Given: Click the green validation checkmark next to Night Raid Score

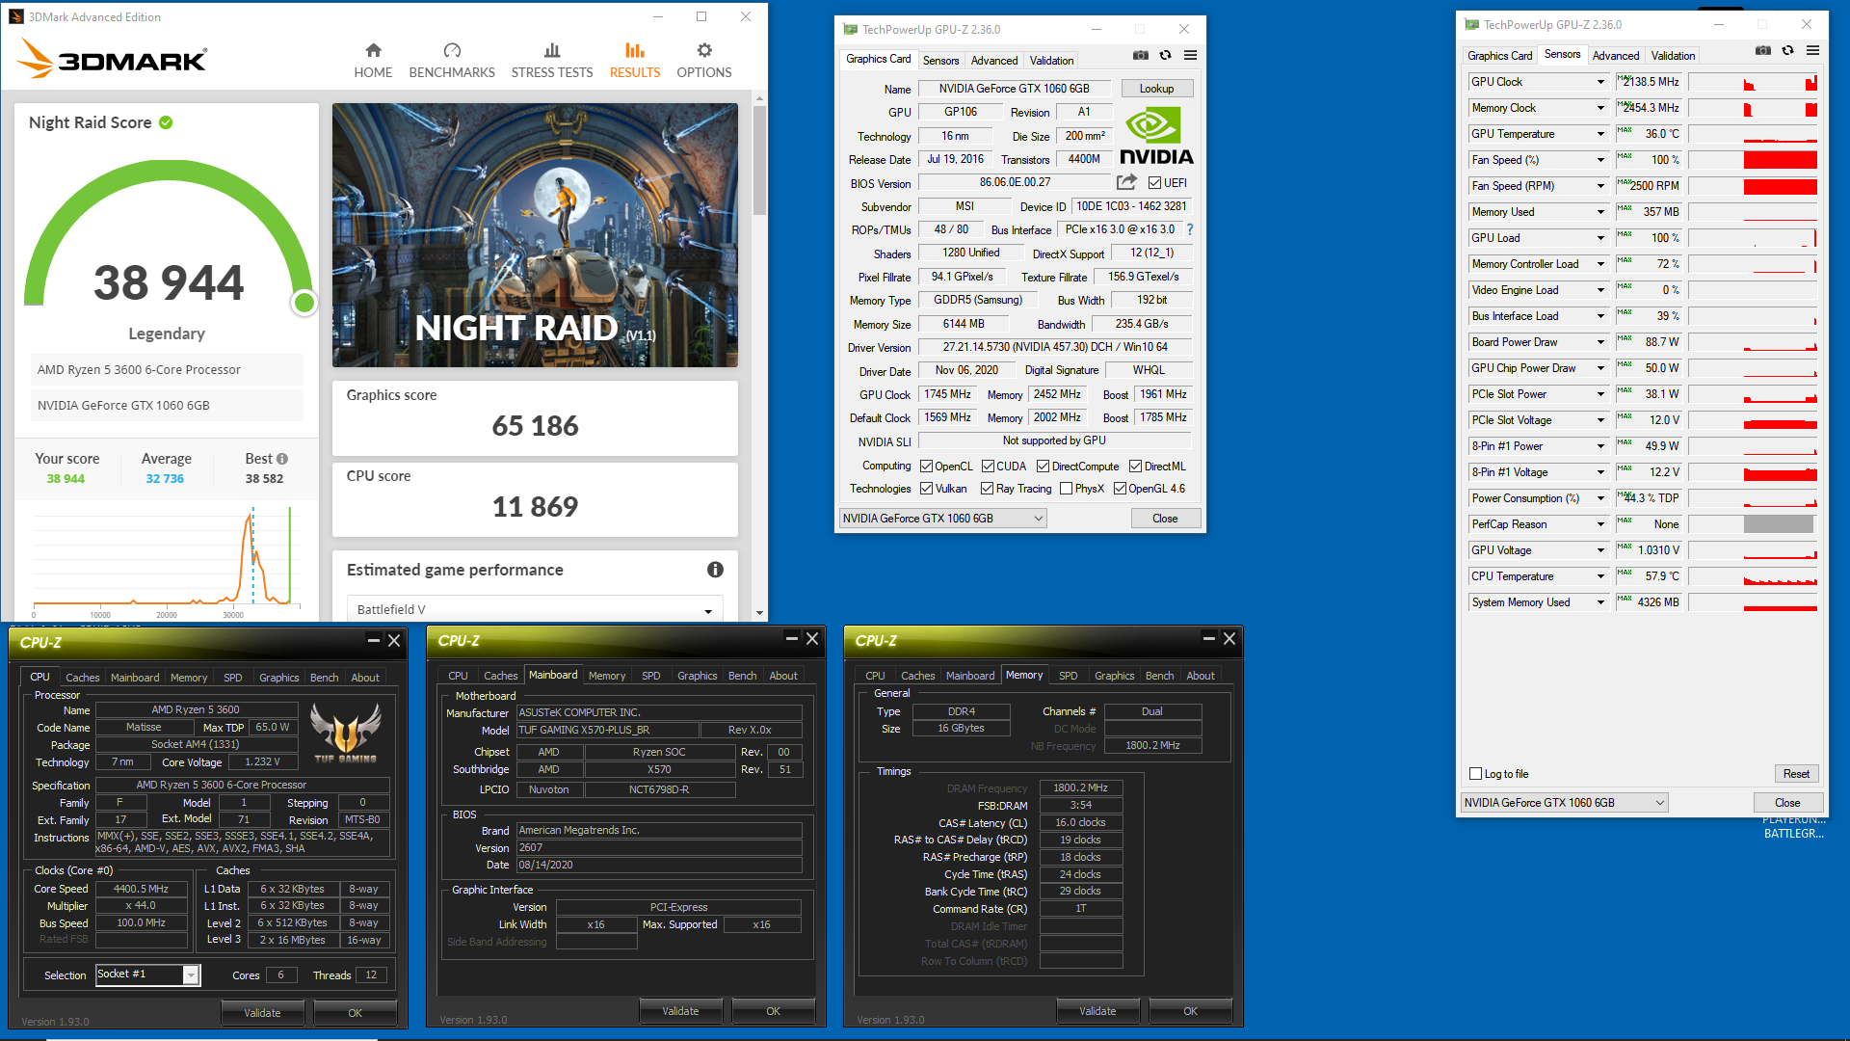Looking at the screenshot, I should click(x=166, y=122).
